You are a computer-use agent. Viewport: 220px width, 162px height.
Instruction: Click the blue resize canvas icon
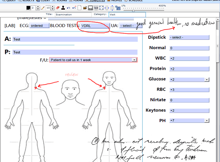(x=118, y=8)
